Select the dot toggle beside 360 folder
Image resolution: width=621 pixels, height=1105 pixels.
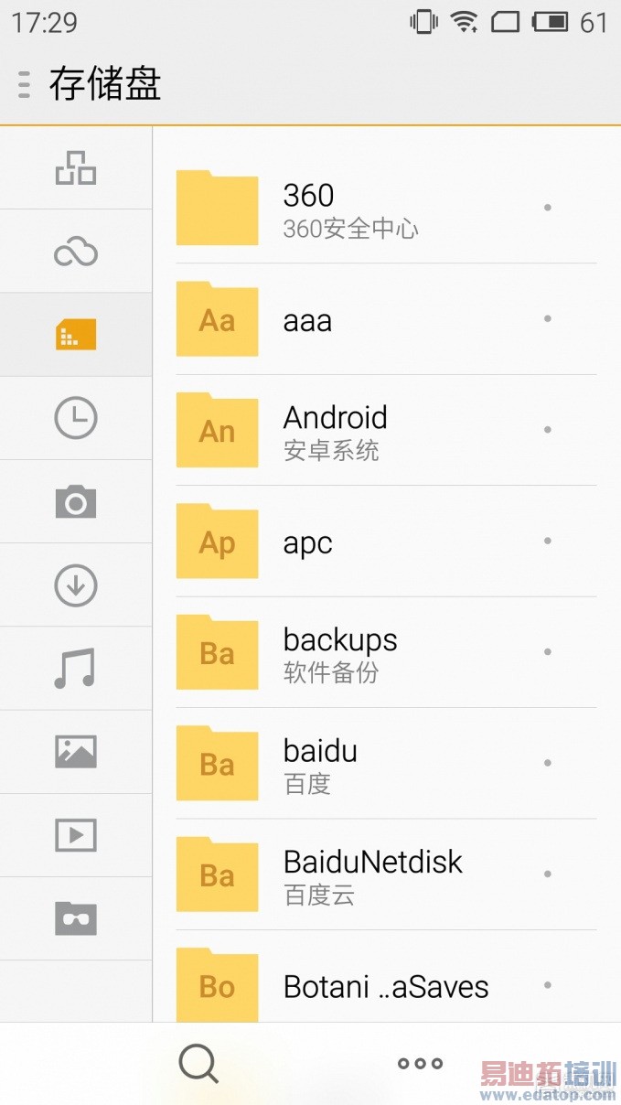click(548, 208)
